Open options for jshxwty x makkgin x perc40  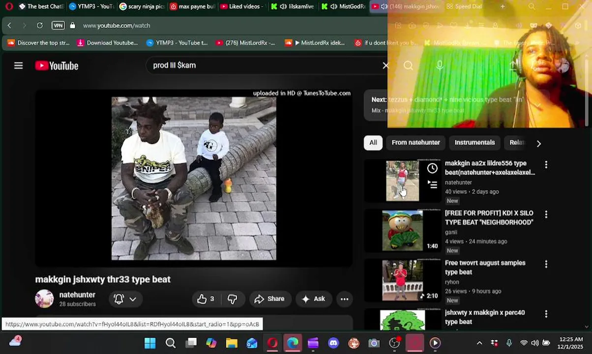(x=546, y=314)
